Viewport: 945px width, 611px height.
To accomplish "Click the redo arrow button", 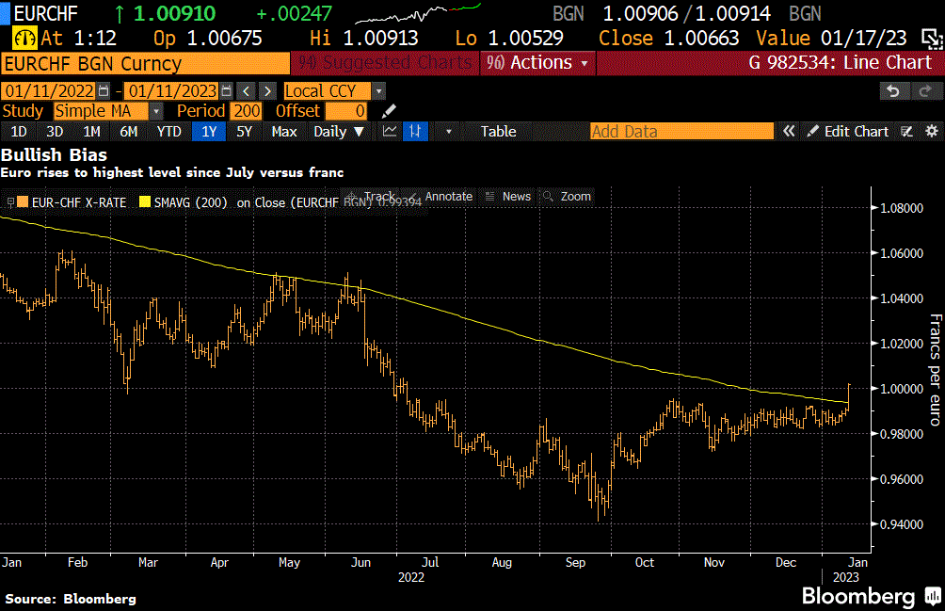I will pyautogui.click(x=924, y=91).
